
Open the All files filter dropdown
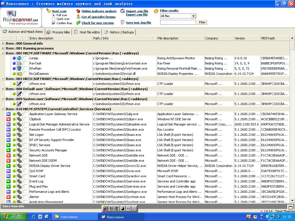(193, 16)
